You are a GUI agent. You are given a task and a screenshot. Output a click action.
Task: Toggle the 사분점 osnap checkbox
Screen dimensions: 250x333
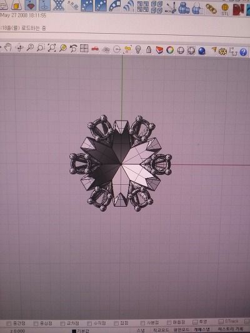tap(142, 323)
